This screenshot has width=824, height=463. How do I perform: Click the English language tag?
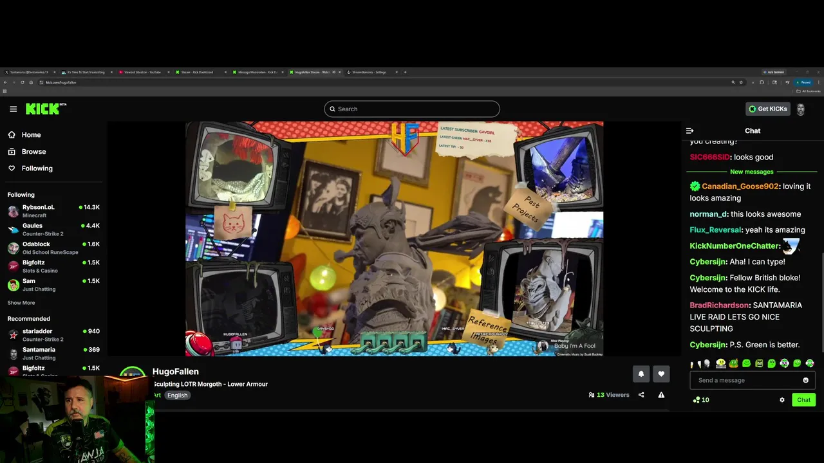(x=178, y=395)
